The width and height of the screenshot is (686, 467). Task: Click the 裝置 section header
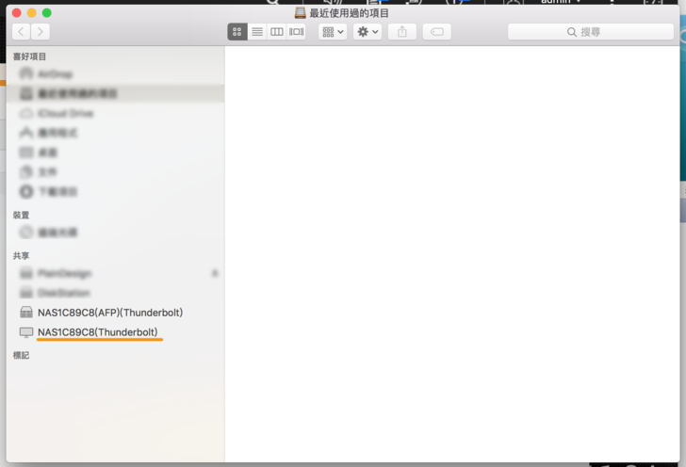point(21,215)
